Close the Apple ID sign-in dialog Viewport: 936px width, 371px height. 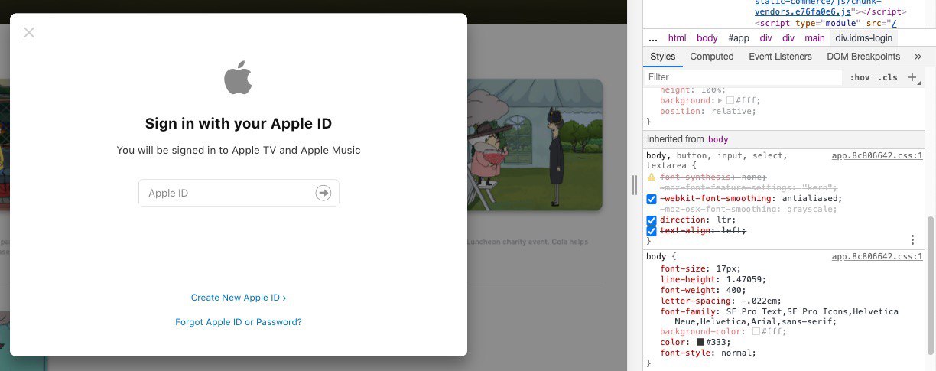29,32
